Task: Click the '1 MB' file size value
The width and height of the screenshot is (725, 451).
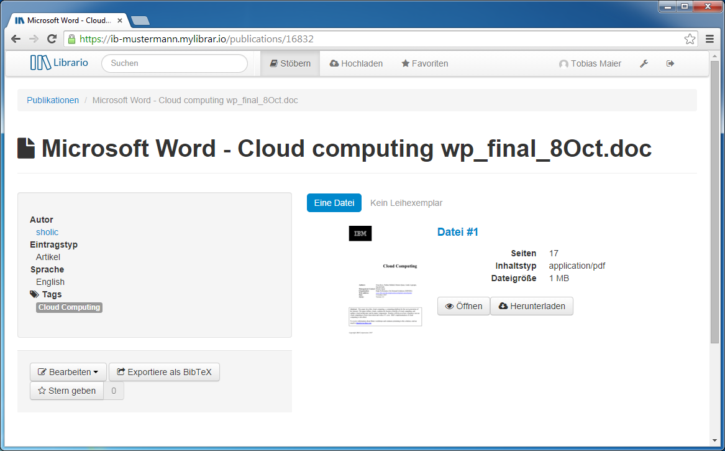Action: 559,278
